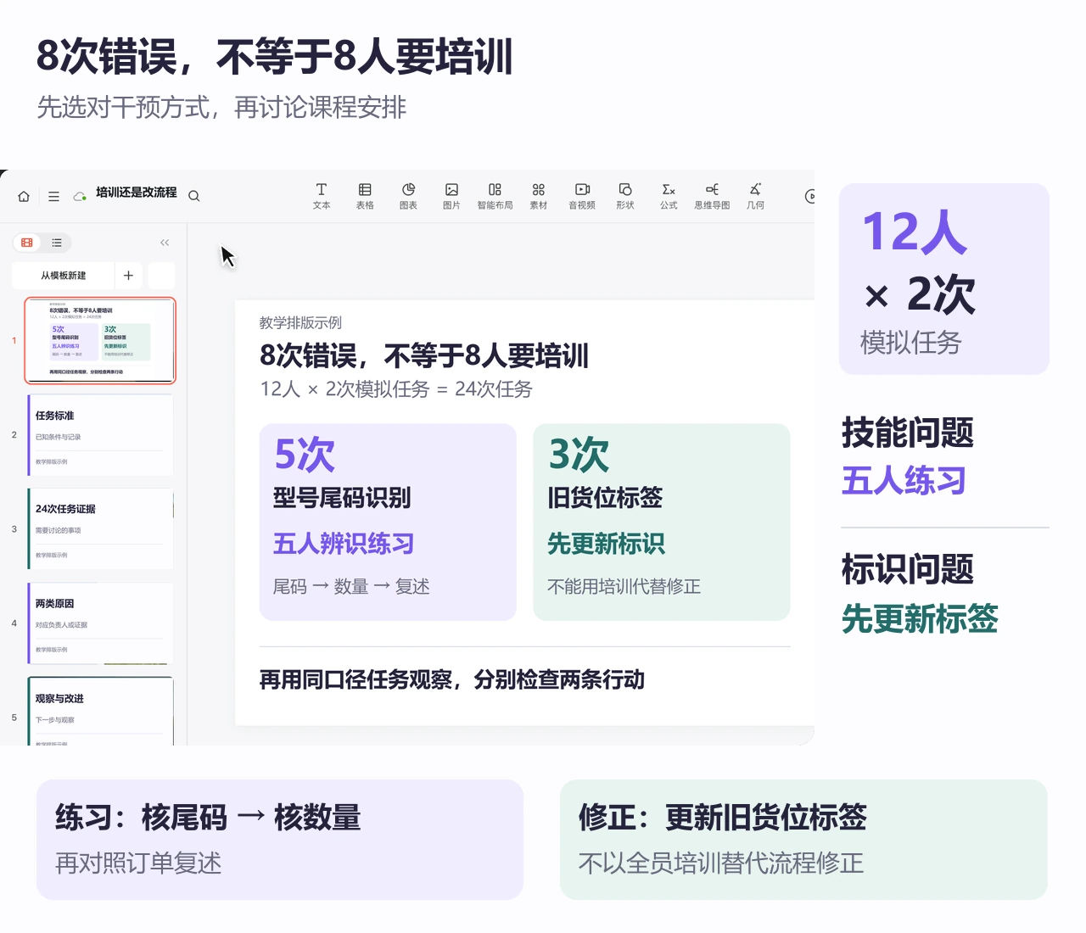Image resolution: width=1086 pixels, height=933 pixels.
Task: Insert a 文本 text box
Action: click(322, 196)
